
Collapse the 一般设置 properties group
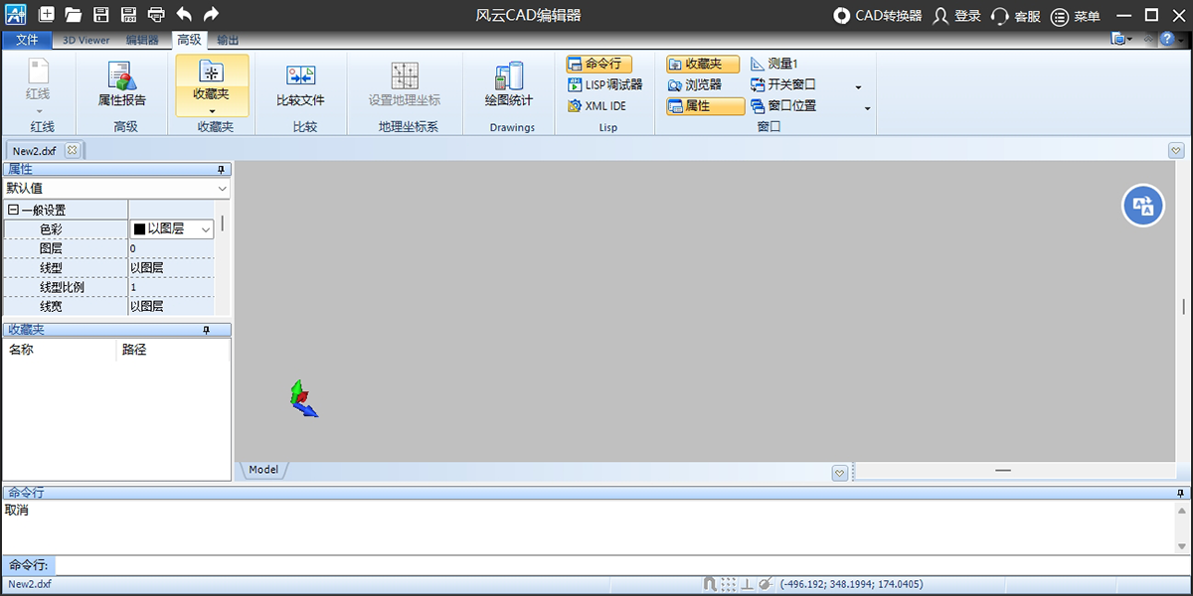click(x=10, y=209)
